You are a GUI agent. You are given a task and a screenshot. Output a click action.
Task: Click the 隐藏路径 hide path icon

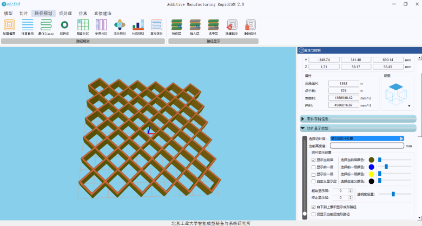click(232, 25)
